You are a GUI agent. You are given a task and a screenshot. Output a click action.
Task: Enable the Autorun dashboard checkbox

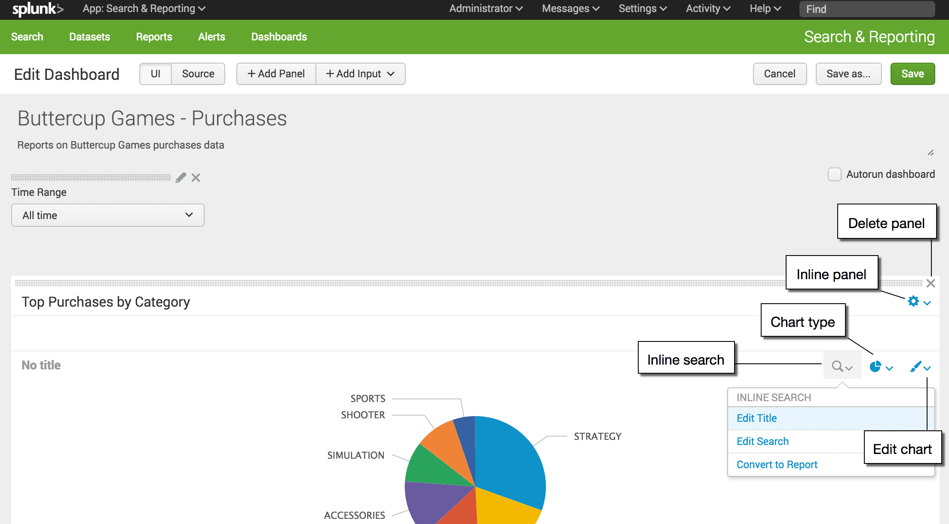(834, 174)
